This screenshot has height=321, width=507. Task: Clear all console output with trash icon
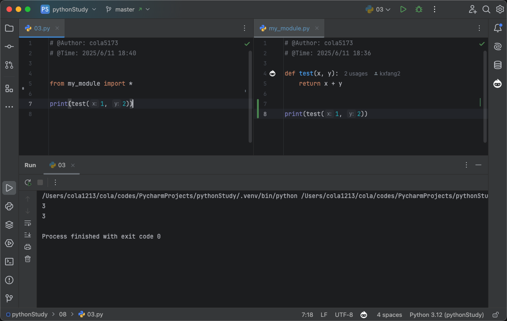tap(28, 259)
